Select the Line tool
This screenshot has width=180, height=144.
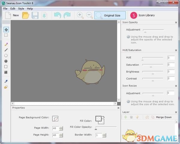coord(6,50)
